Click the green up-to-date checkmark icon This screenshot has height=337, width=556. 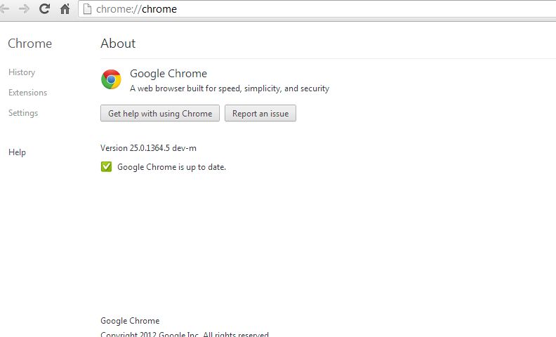pos(106,166)
